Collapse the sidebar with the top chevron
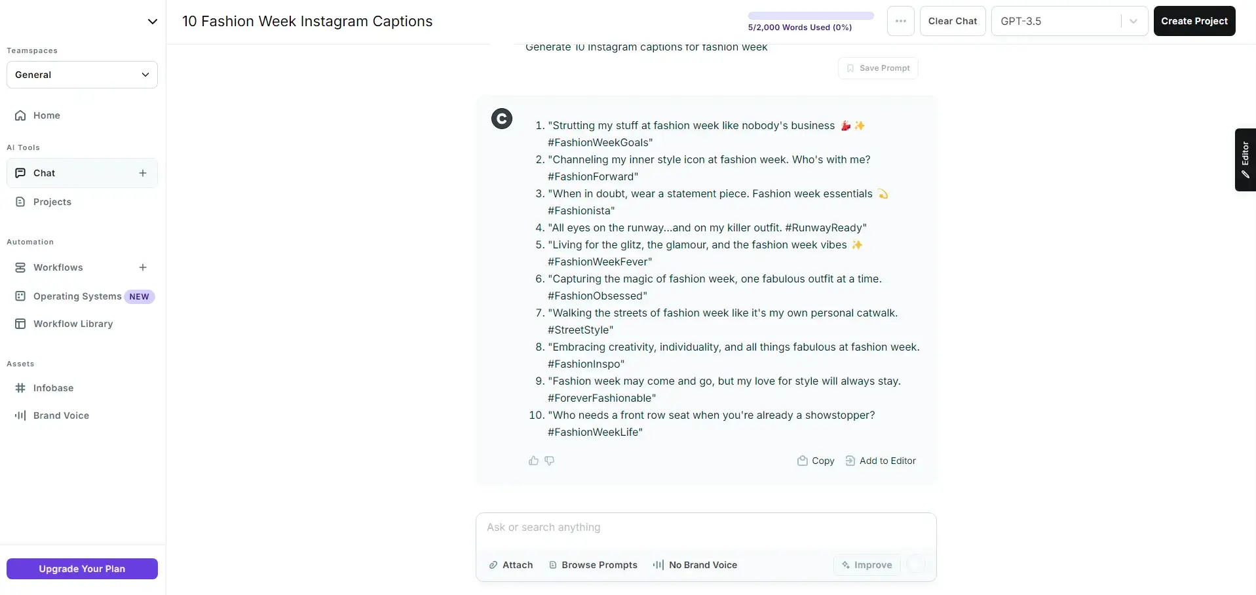This screenshot has width=1256, height=595. (152, 21)
